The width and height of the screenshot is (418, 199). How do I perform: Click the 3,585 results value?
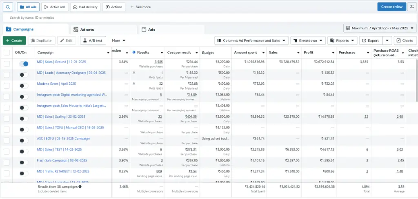click(x=159, y=62)
